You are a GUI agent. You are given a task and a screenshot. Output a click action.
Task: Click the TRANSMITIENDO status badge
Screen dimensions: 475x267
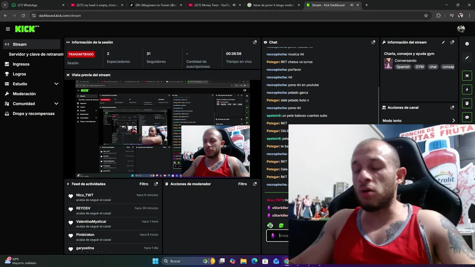pyautogui.click(x=81, y=54)
